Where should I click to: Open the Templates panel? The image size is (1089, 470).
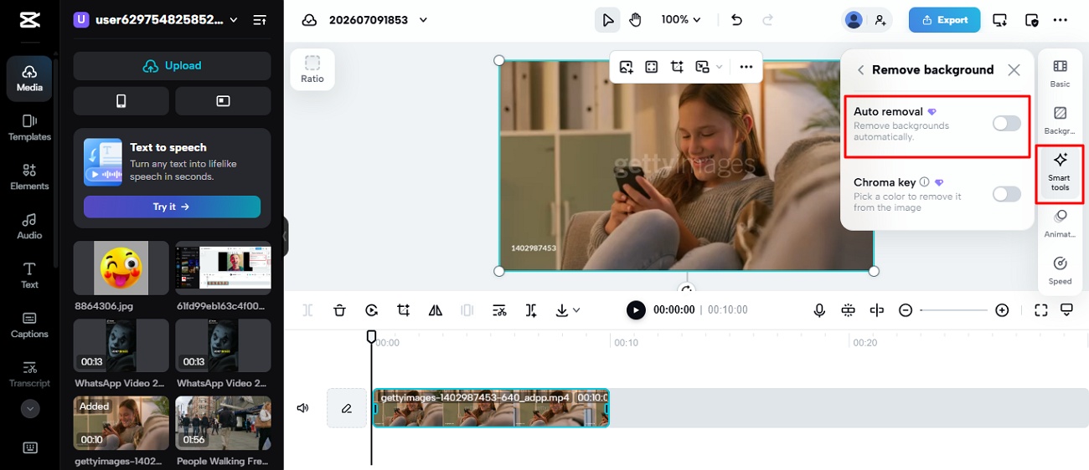pos(29,128)
